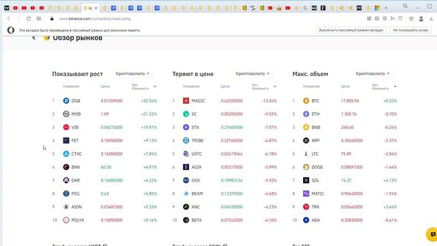437x246 pixels.
Task: Click the MOB coin icon
Action: [66, 114]
